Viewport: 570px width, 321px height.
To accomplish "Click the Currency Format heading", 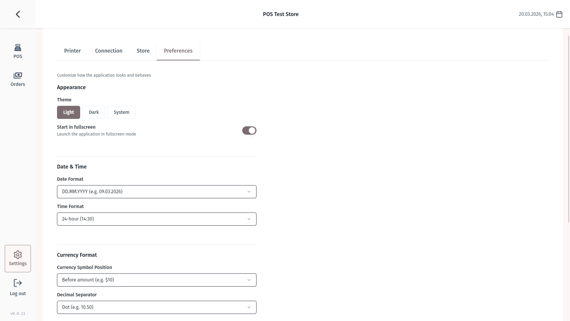I will coord(77,255).
